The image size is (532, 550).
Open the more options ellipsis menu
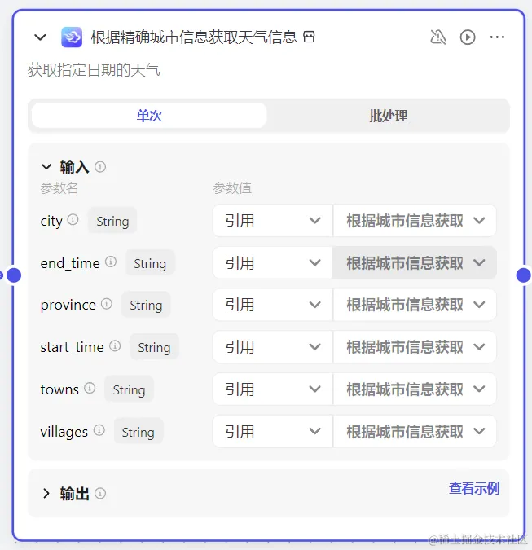coord(497,37)
